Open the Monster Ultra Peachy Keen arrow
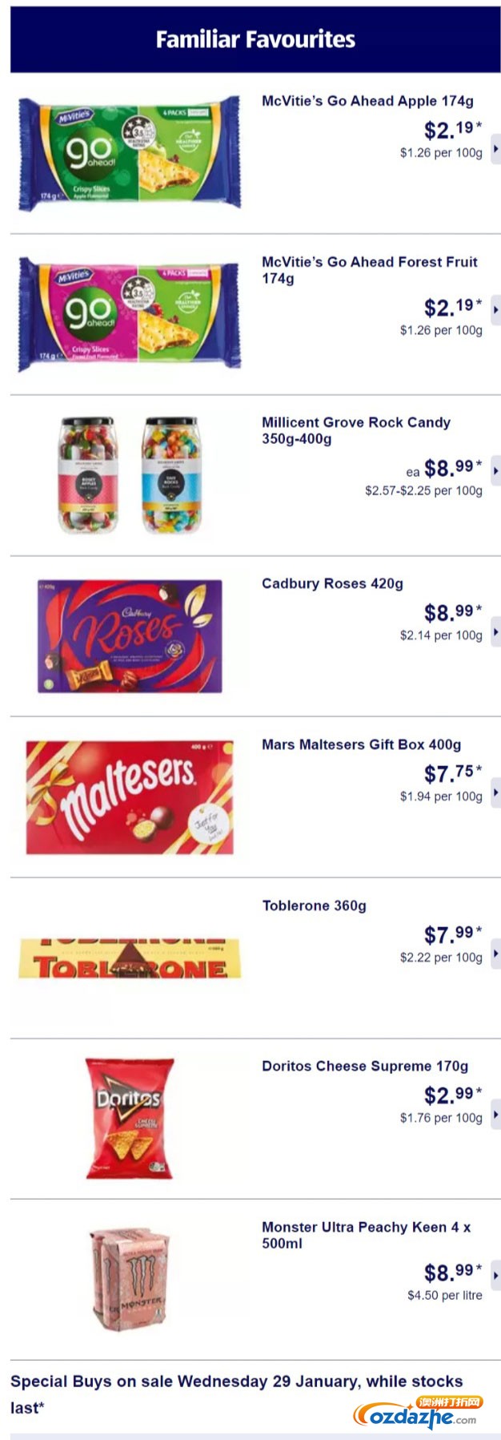The height and width of the screenshot is (1440, 501). [495, 1275]
